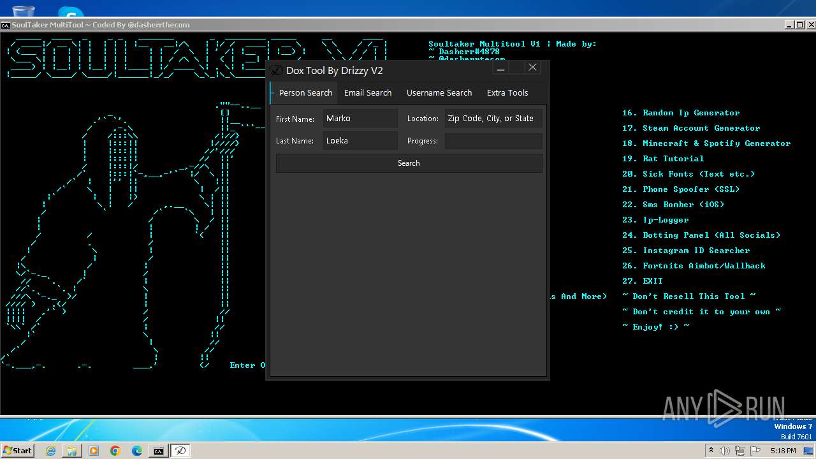Click '18. Minecraft & Spotify Generator' text
Viewport: 816px width, 459px height.
pyautogui.click(x=706, y=143)
